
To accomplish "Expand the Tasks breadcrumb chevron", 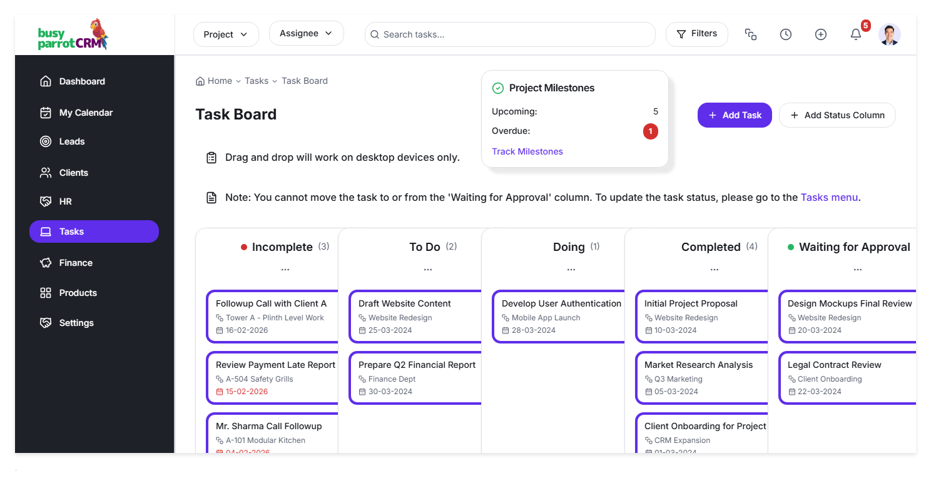I will 275,81.
